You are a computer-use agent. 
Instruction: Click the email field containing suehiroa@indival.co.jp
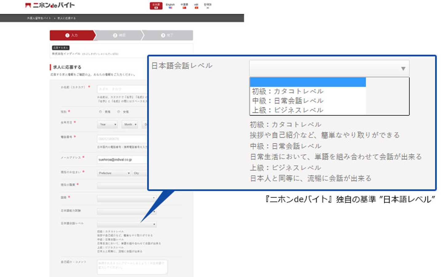pyautogui.click(x=122, y=159)
